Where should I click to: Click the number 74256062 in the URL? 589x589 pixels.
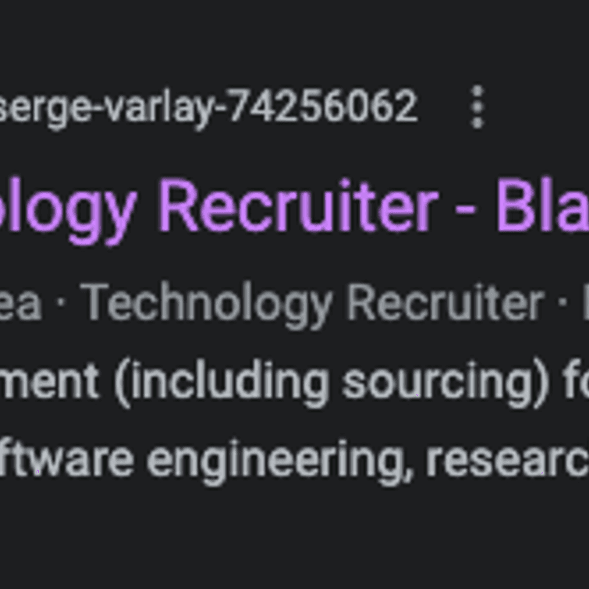(323, 105)
